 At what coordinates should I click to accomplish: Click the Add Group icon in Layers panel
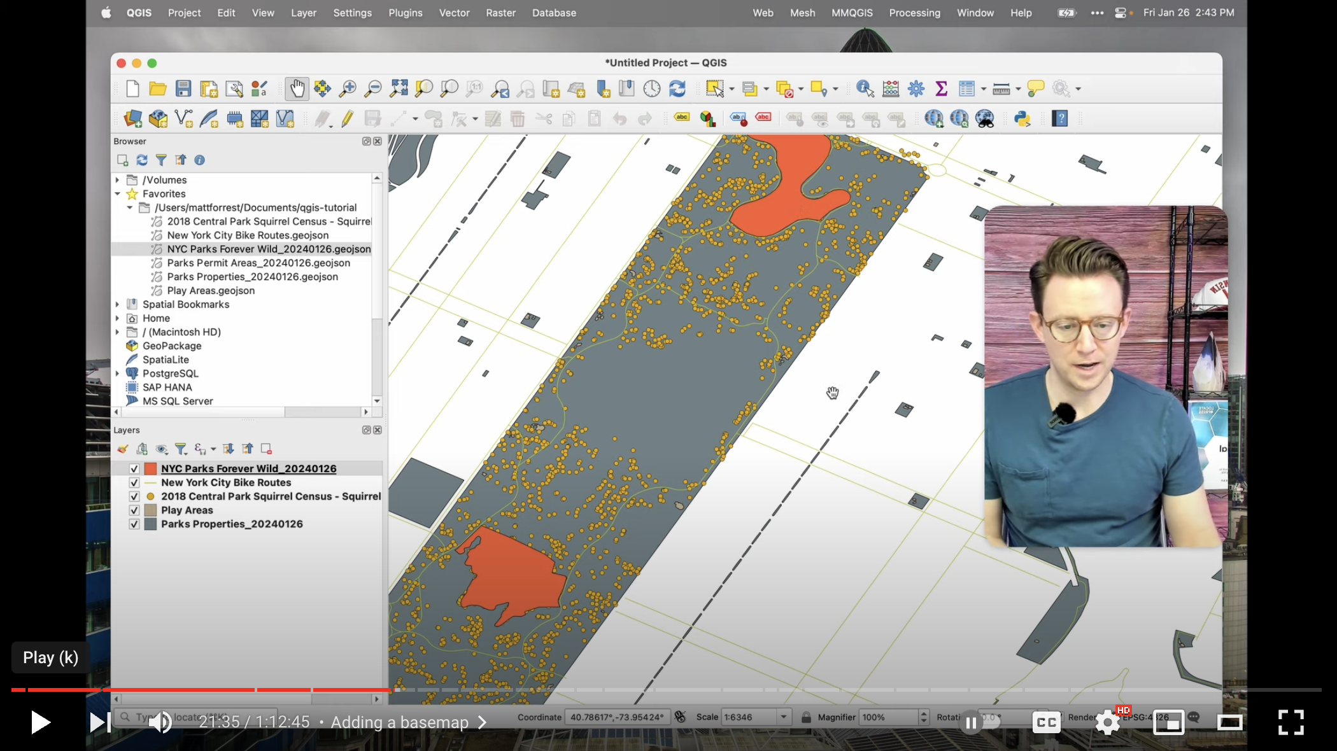(x=142, y=449)
